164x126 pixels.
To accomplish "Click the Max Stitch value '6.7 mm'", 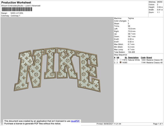I will 131,44.
